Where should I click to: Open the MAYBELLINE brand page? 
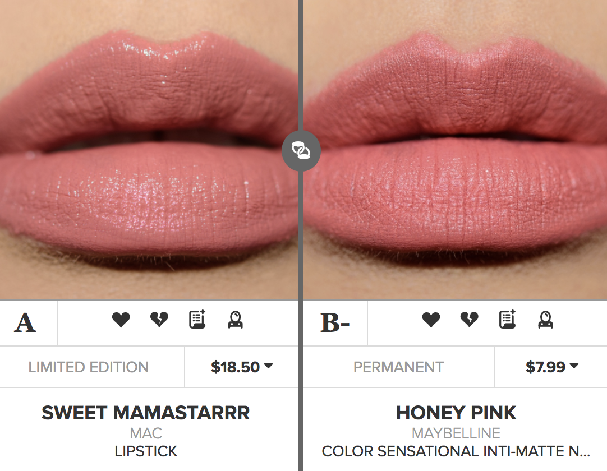tap(454, 433)
